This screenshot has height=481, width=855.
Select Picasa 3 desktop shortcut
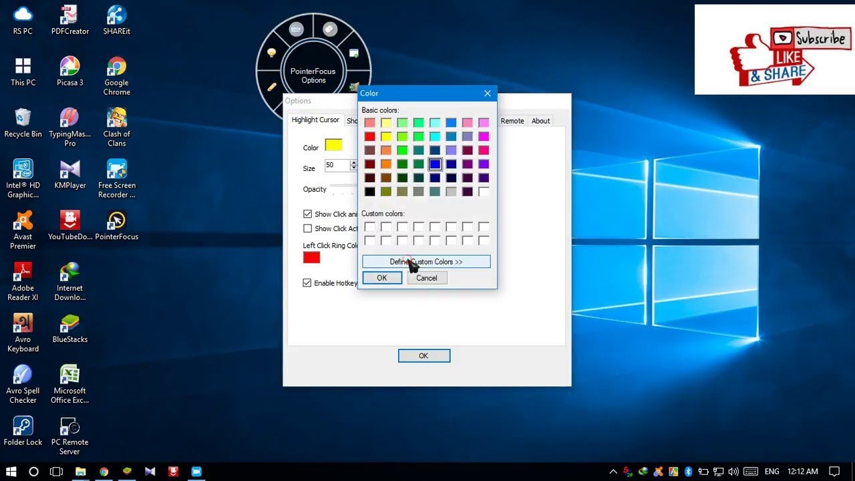(70, 71)
